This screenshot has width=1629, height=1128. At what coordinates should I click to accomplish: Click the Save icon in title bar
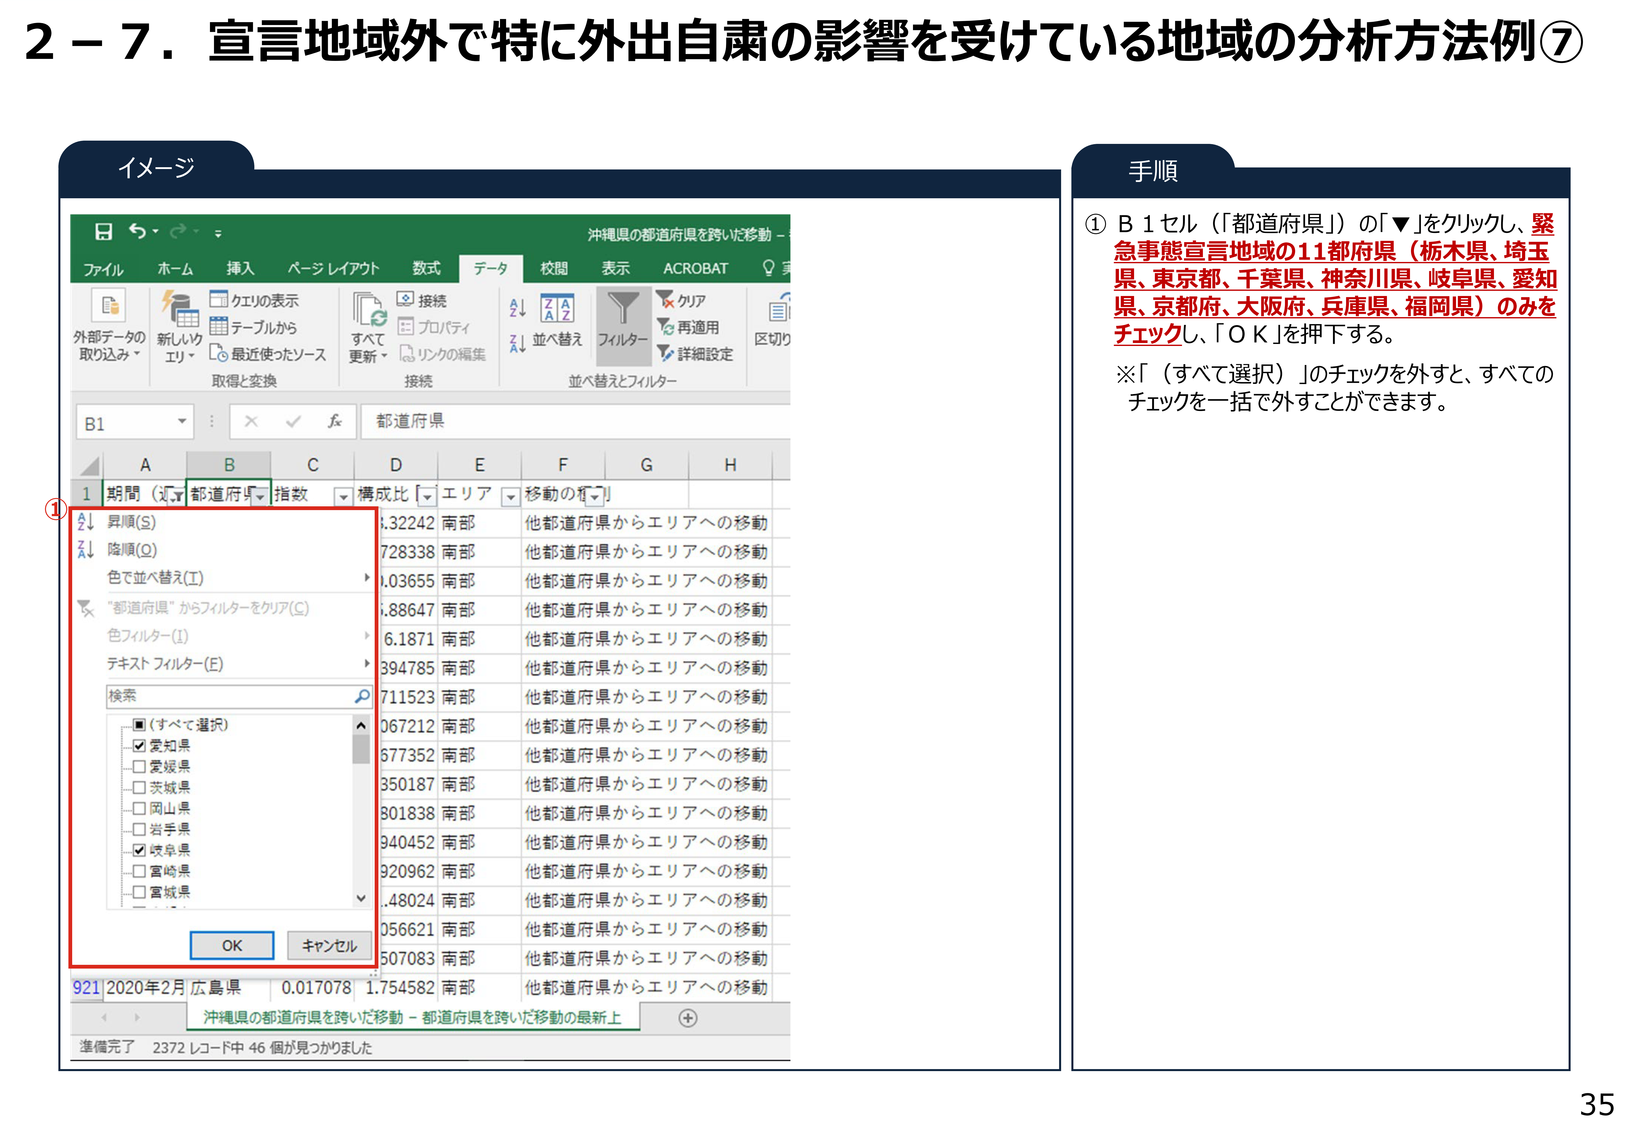(104, 232)
